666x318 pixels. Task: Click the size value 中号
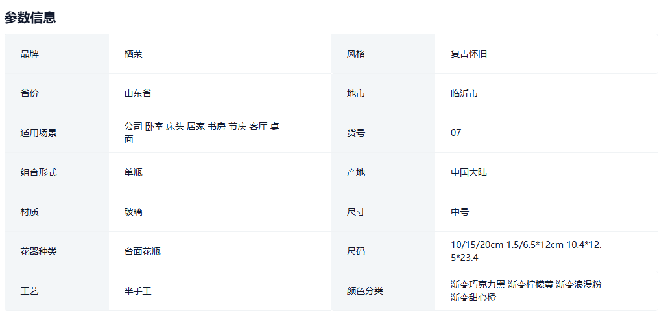pyautogui.click(x=460, y=212)
